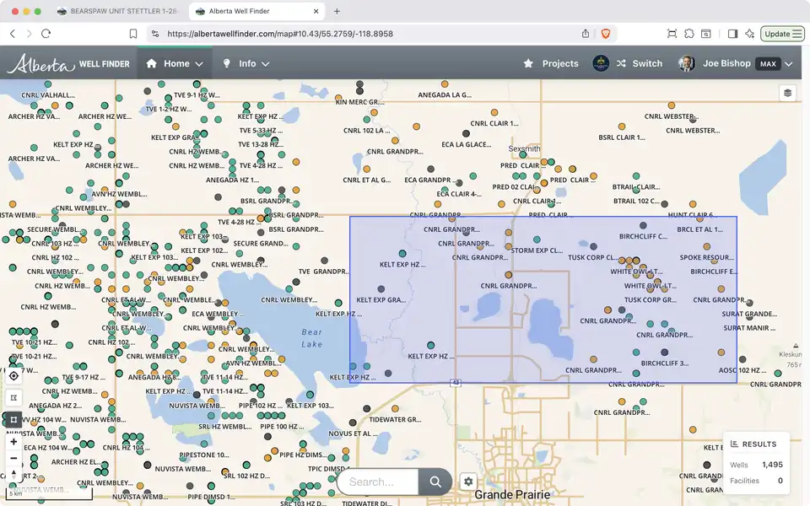Toggle the rectangle selection tool
Image resolution: width=810 pixels, height=506 pixels.
pos(14,419)
